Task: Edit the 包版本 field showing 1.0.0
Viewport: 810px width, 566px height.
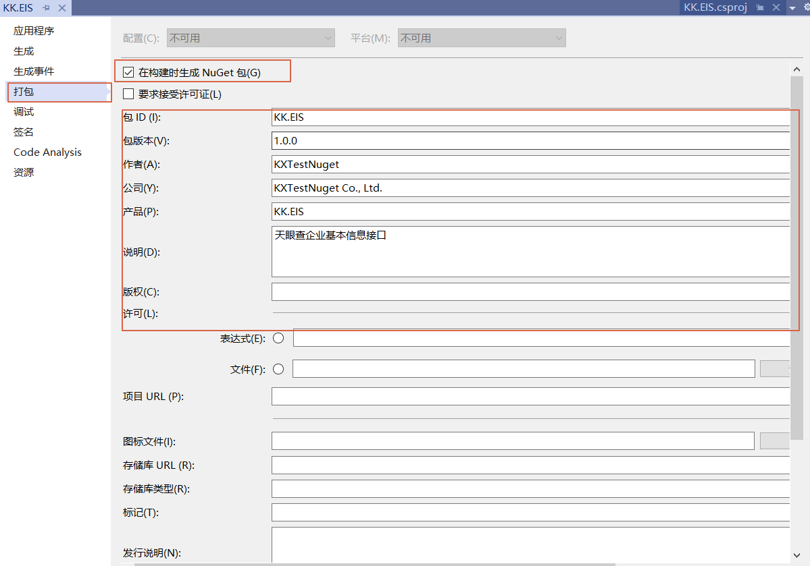Action: coord(530,141)
